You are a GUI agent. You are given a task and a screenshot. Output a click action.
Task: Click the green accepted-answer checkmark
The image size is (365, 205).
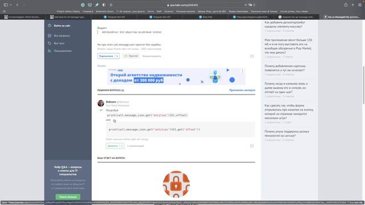(101, 110)
